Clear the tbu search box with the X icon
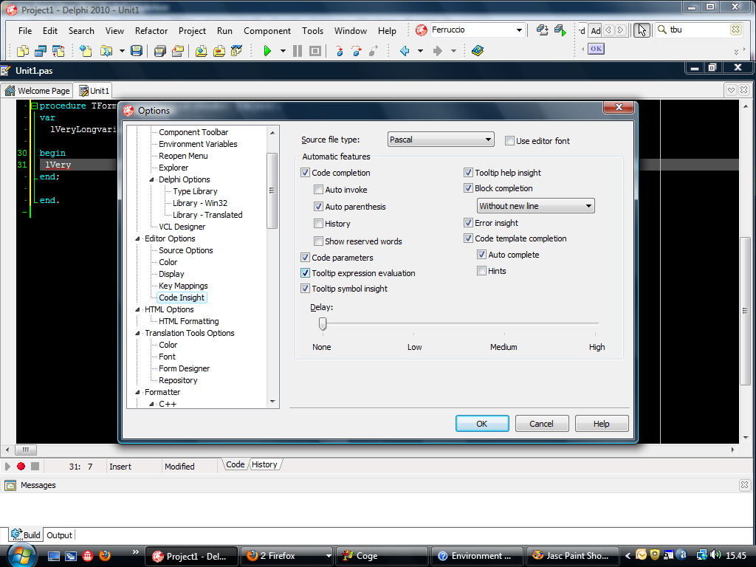Viewport: 756px width, 567px height. coord(736,30)
